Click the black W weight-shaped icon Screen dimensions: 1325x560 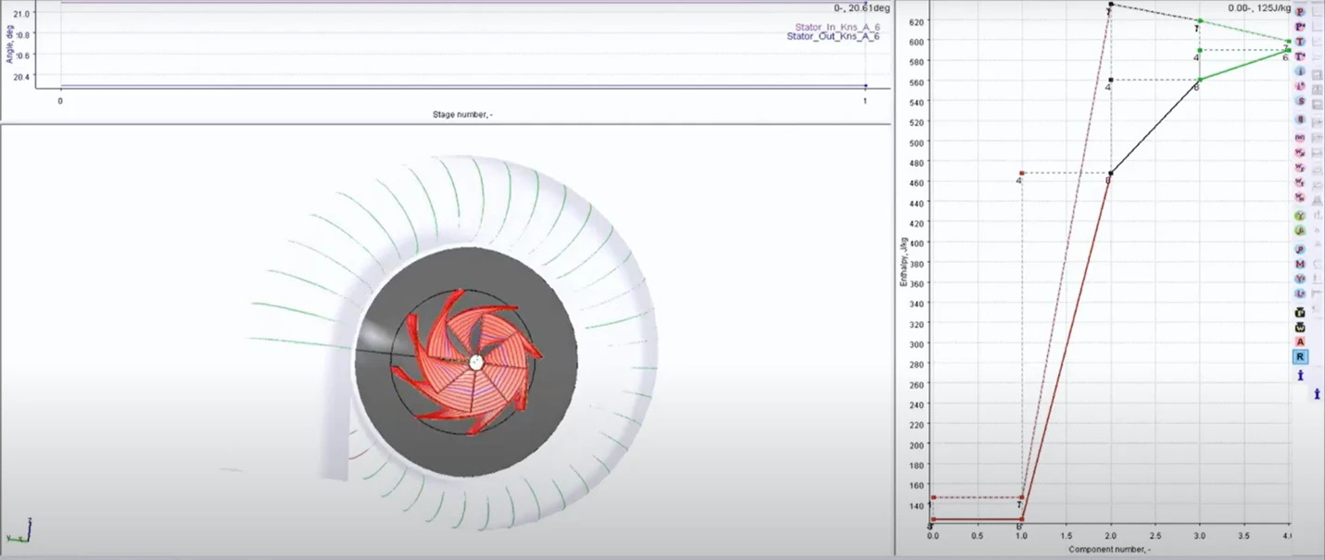[1300, 327]
